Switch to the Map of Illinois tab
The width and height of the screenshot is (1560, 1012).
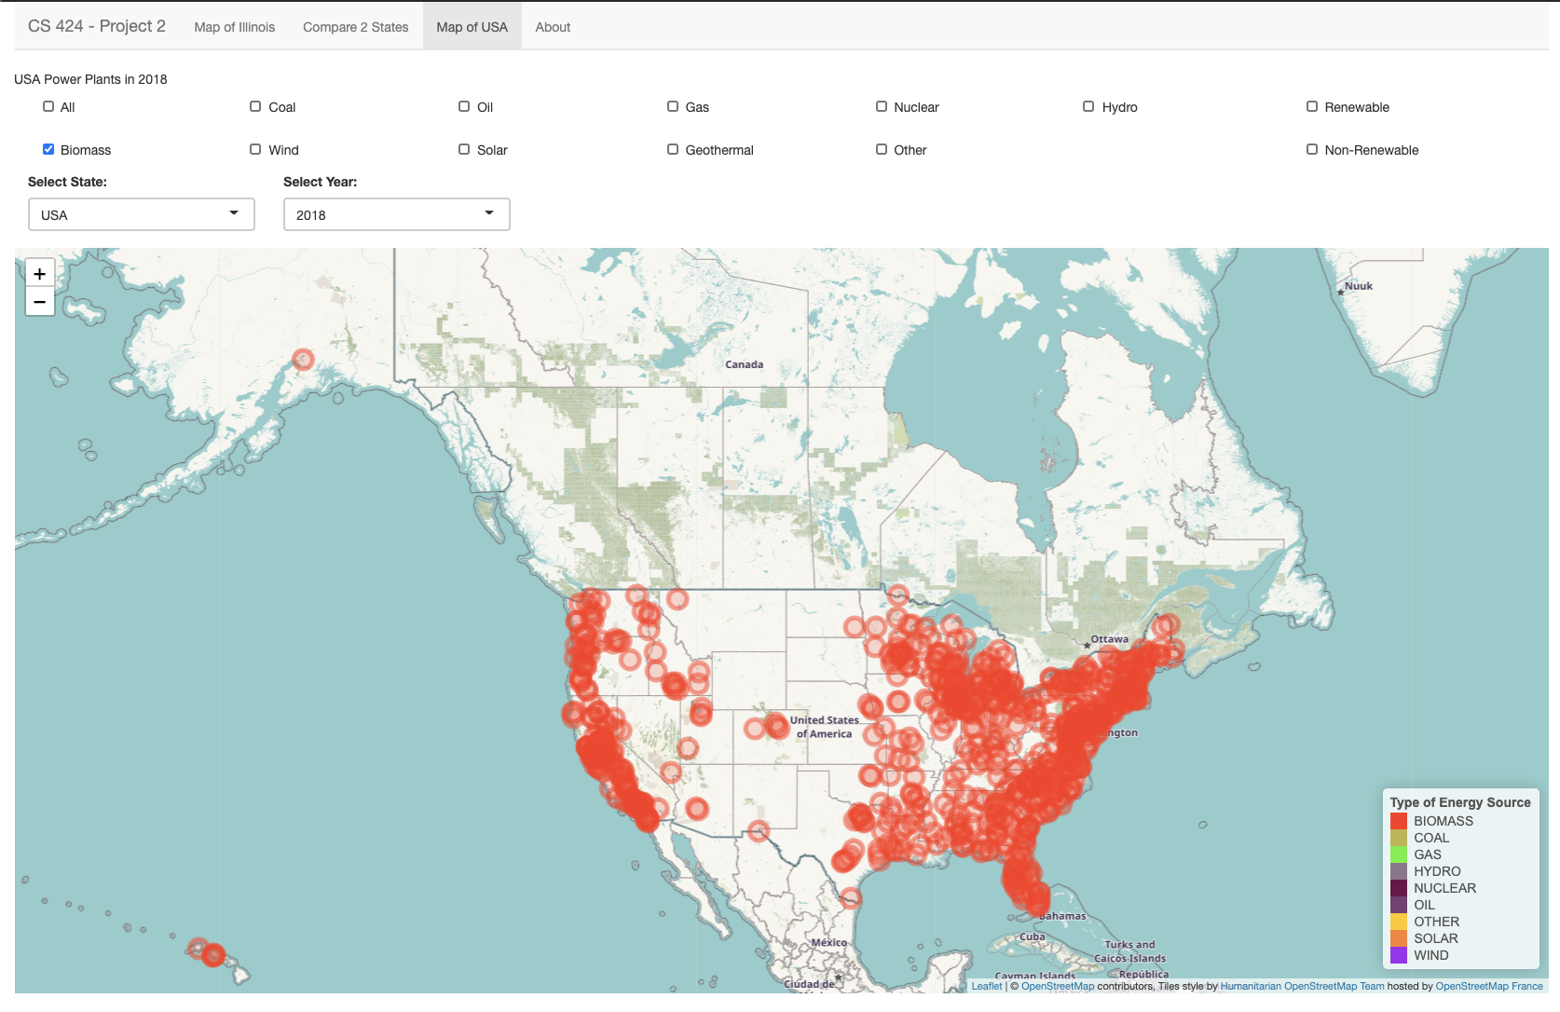coord(235,27)
